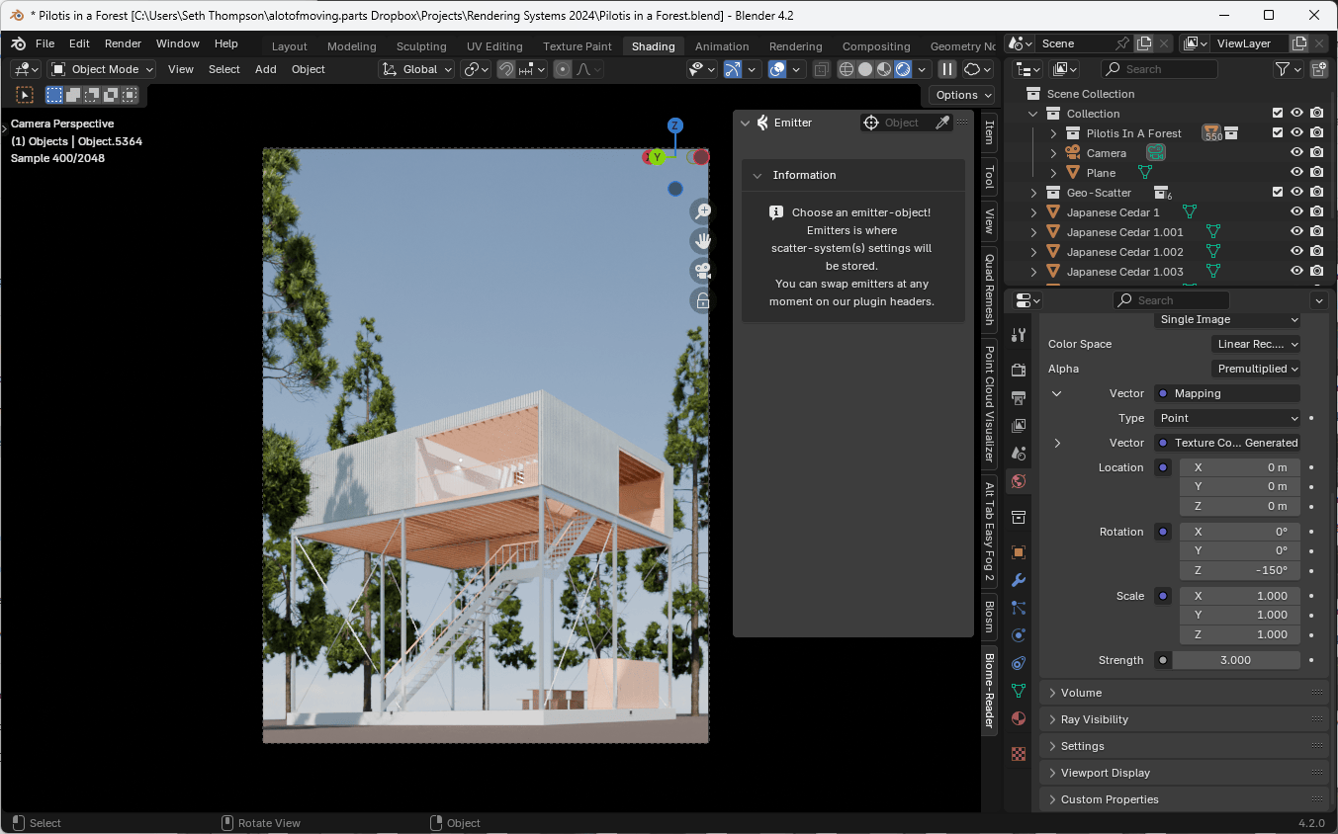1338x834 pixels.
Task: Click the eyedropper in the Emitter object field
Action: (x=942, y=123)
